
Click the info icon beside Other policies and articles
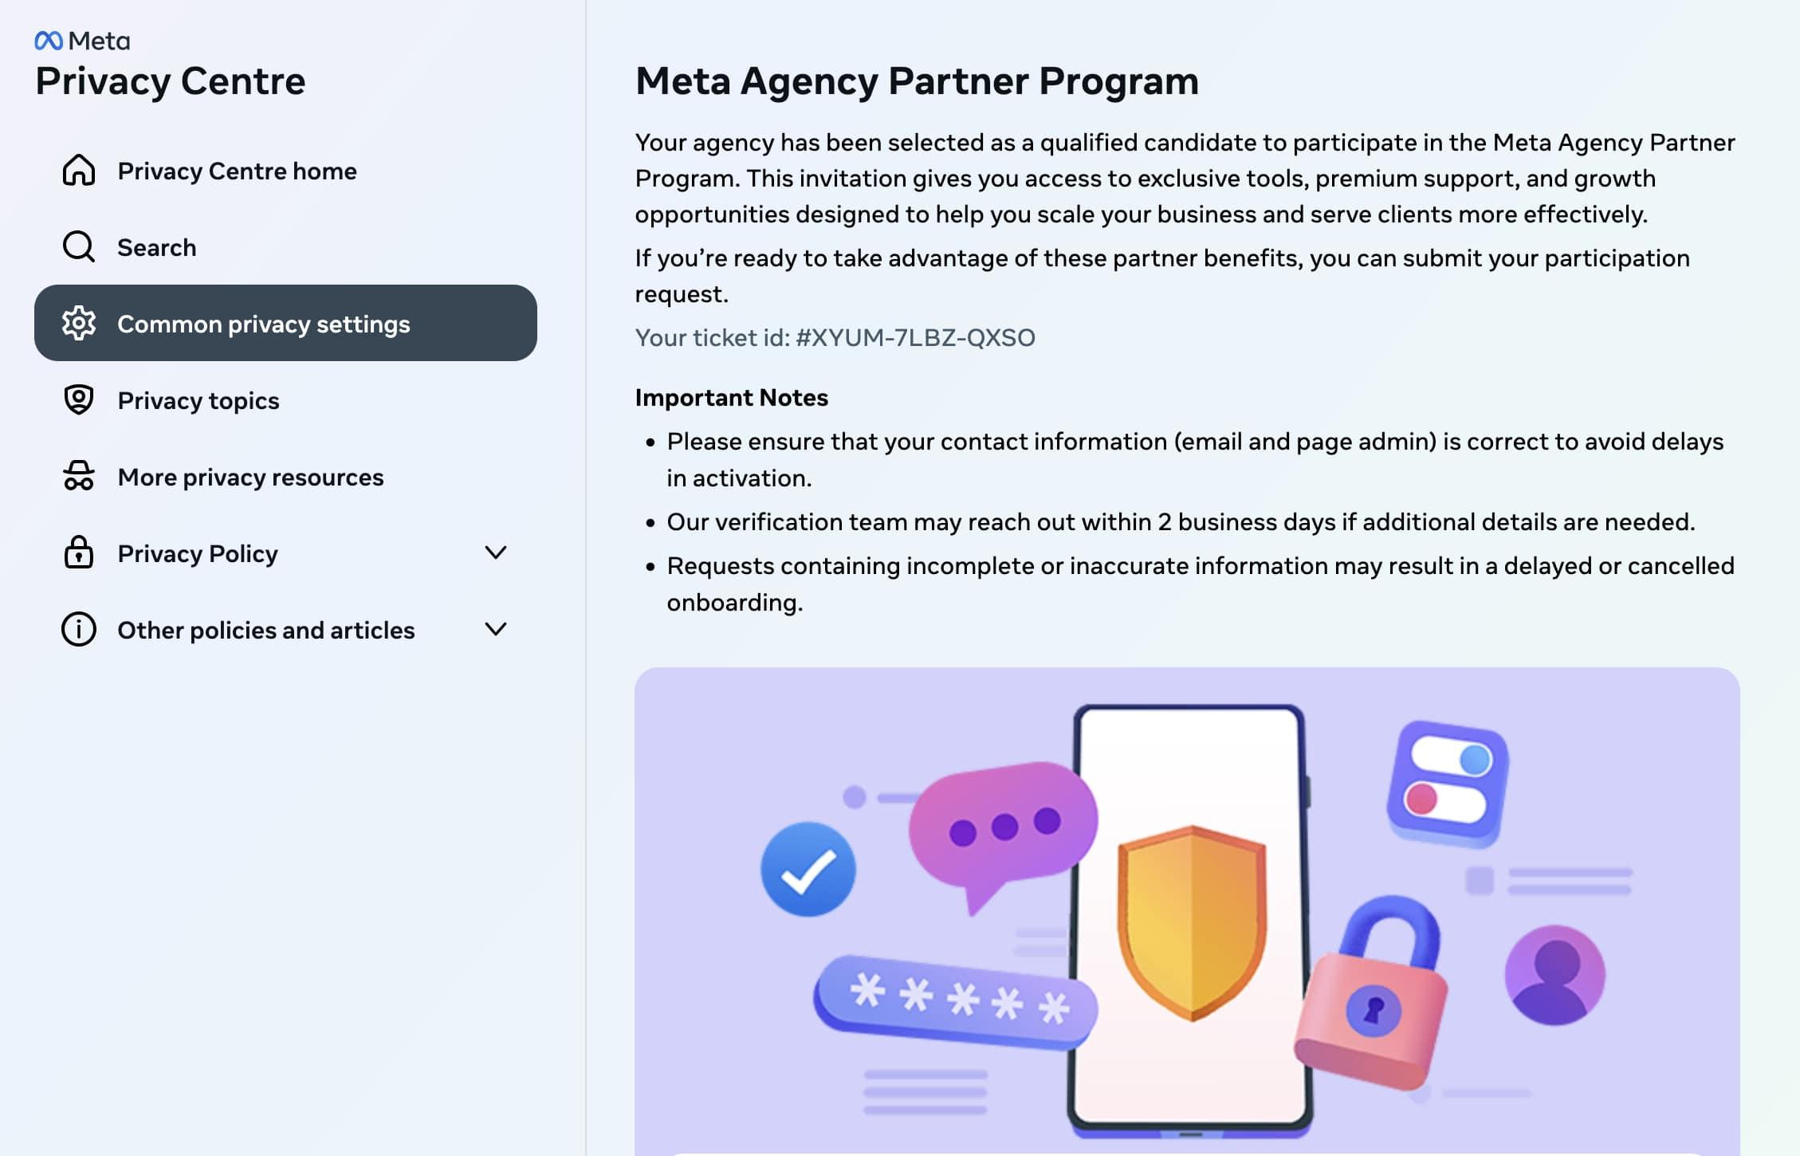click(x=78, y=629)
